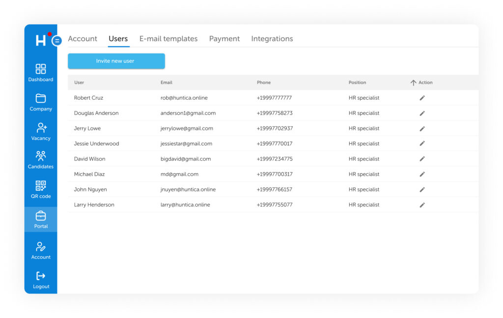
Task: Select the Jessie Underwood row name
Action: (x=96, y=144)
